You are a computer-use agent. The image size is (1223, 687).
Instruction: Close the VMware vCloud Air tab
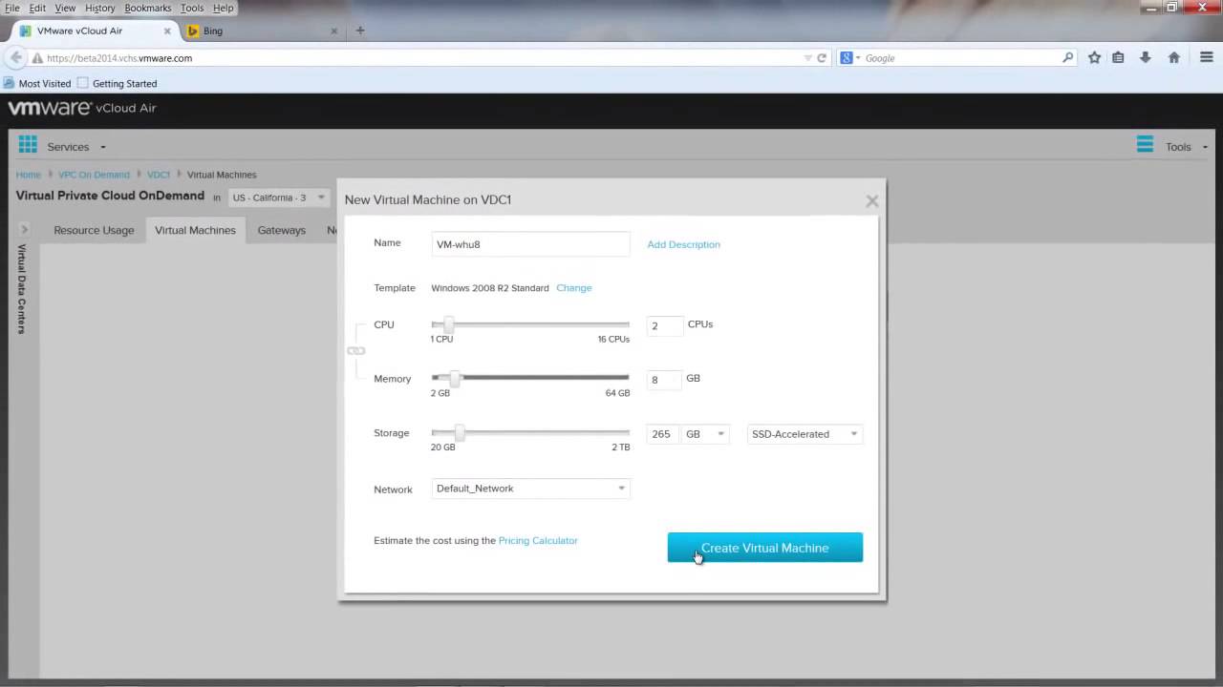(x=167, y=31)
